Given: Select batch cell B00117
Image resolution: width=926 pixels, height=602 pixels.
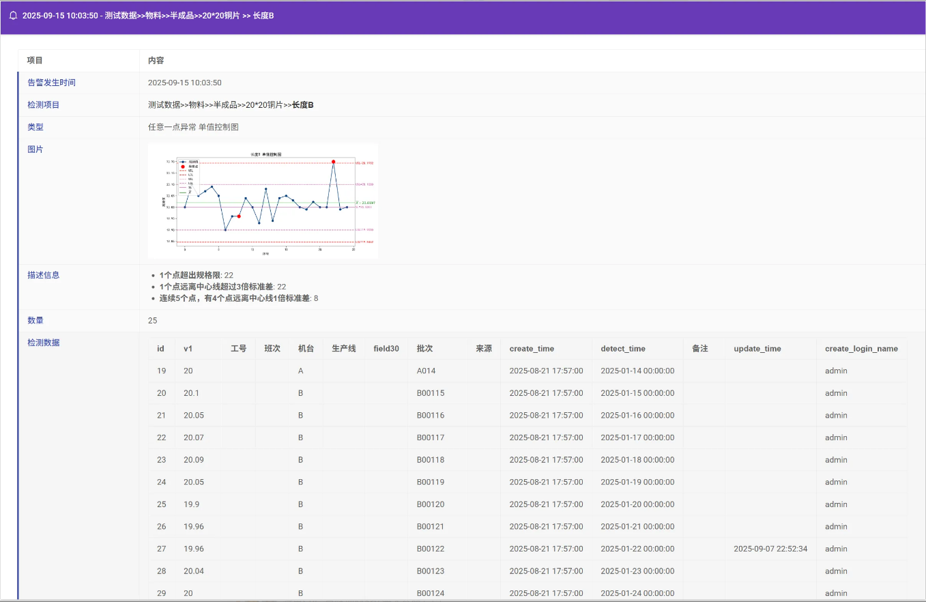Looking at the screenshot, I should pos(430,438).
